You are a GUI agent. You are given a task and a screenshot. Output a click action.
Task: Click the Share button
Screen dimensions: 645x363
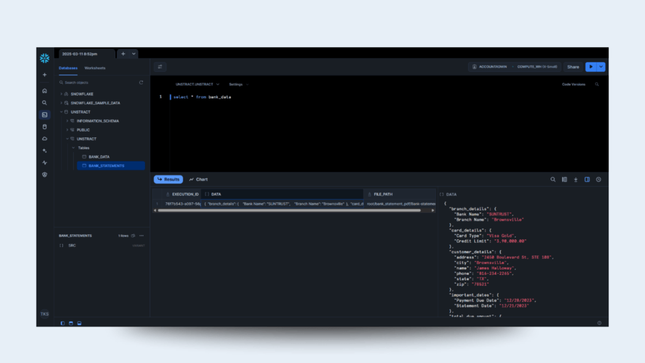click(573, 67)
